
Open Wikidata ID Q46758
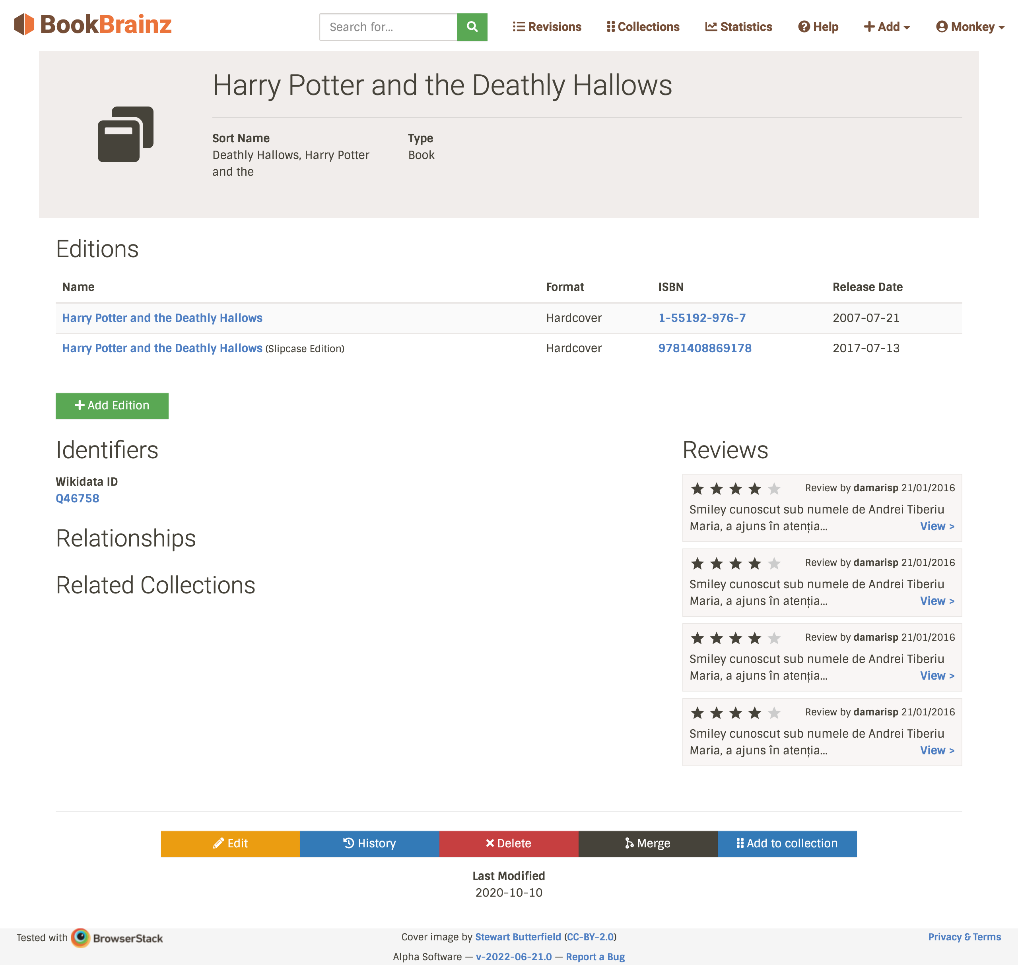[x=77, y=498]
